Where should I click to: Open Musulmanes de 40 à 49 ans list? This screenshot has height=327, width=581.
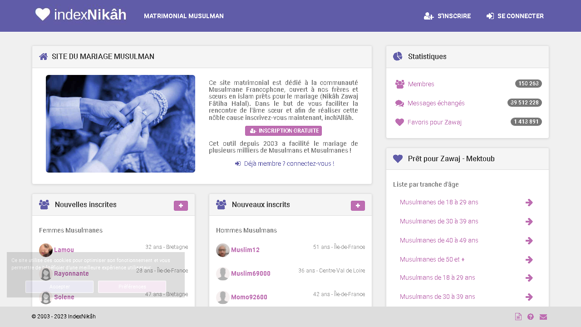pos(439,240)
